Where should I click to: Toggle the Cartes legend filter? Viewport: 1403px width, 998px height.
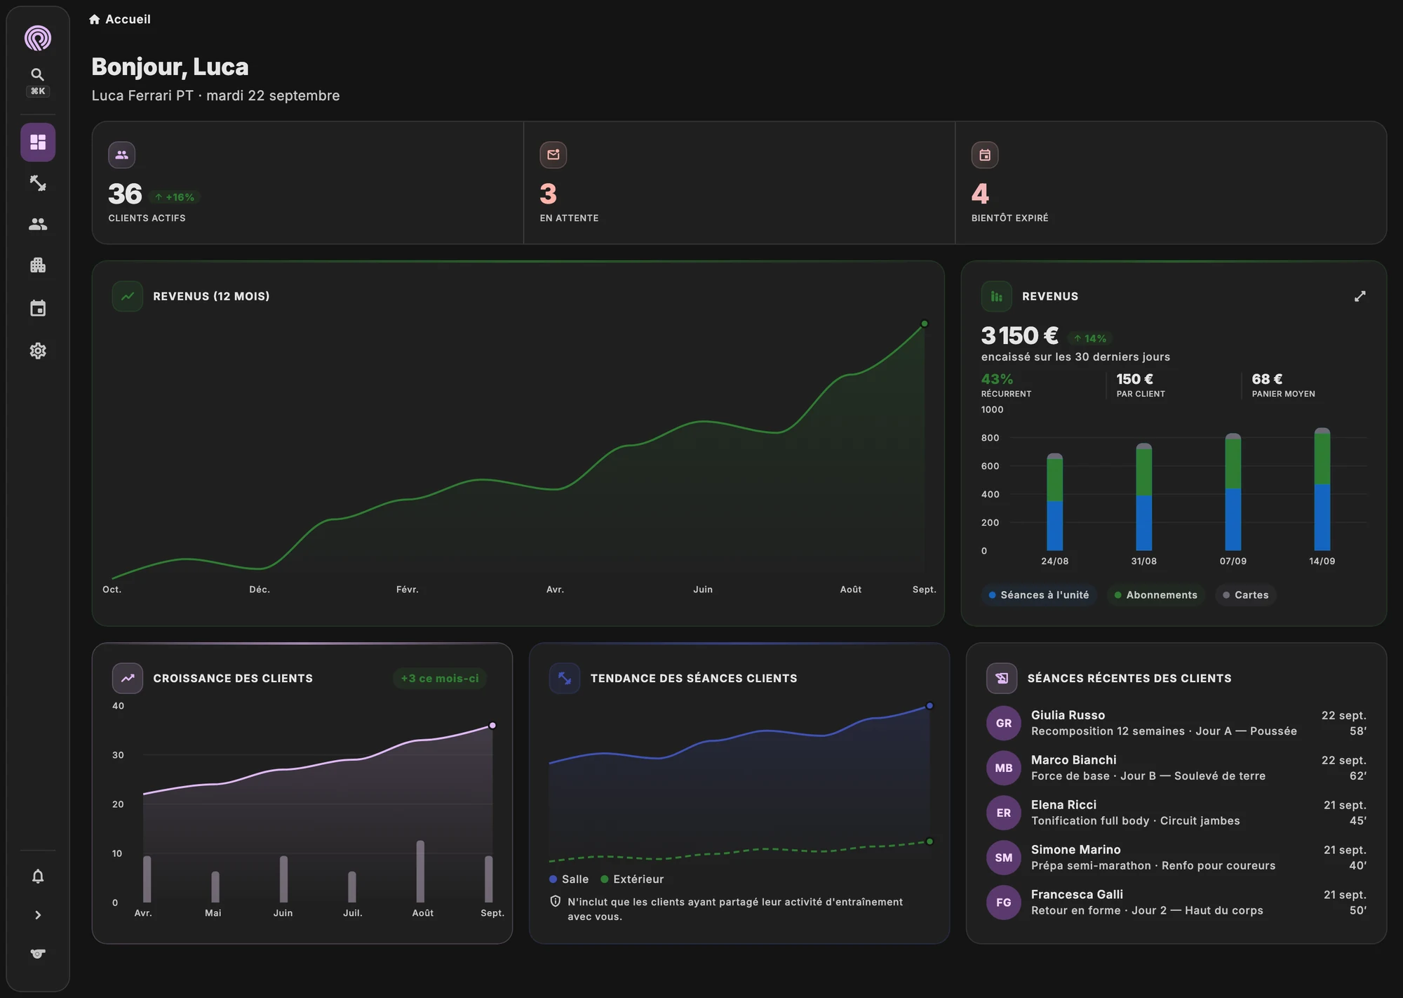1246,595
